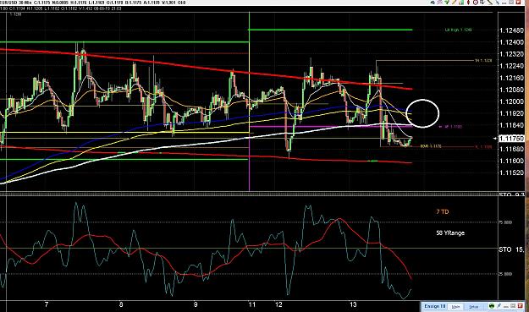Click the green arrow toolbar icon
Viewport: 529px width, 312px height.
pos(447,3)
